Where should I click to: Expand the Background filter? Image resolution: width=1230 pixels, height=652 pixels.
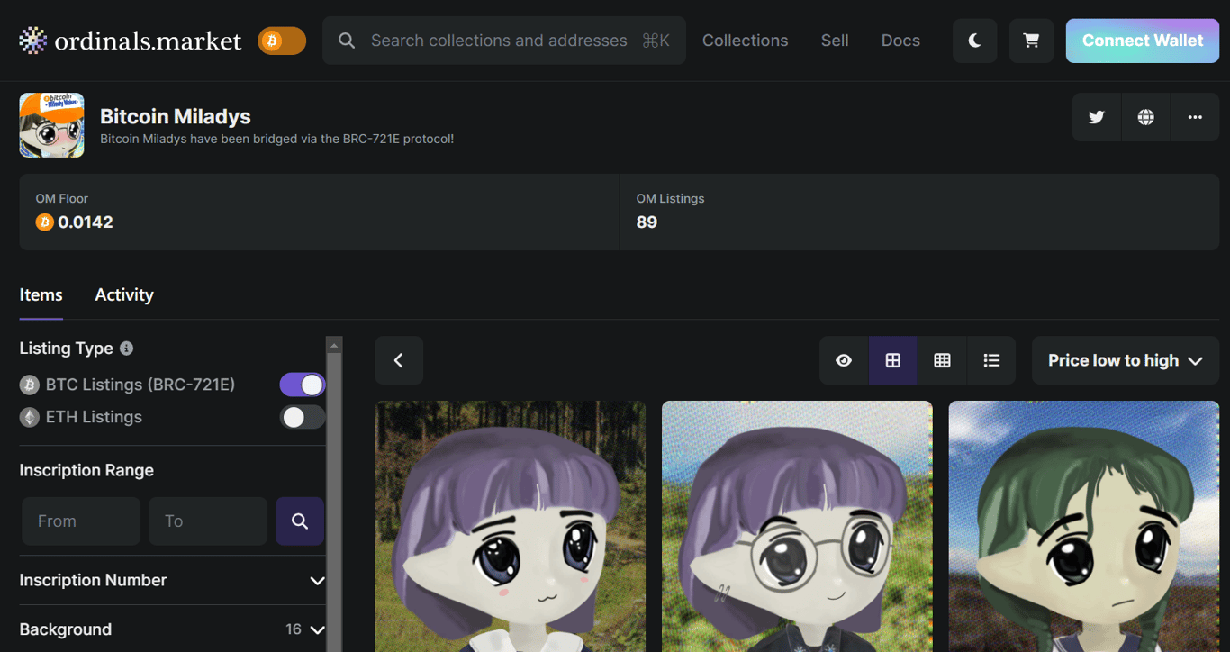(x=172, y=629)
